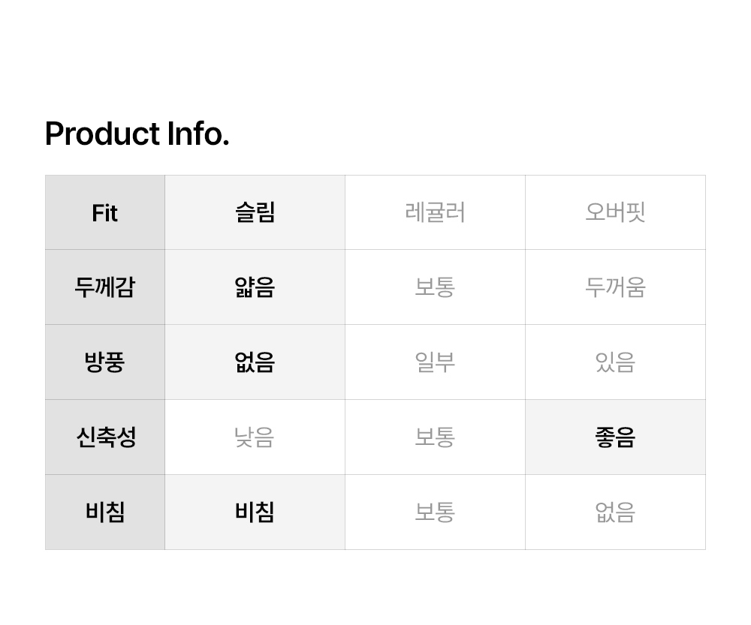Select the highlighted 좋음 stretch cell
The height and width of the screenshot is (625, 751).
pos(615,437)
